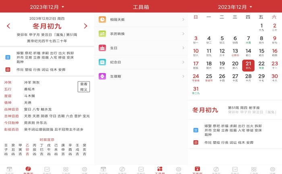
Task: Open 万年历 calendar tab in middle screen
Action: point(103,170)
